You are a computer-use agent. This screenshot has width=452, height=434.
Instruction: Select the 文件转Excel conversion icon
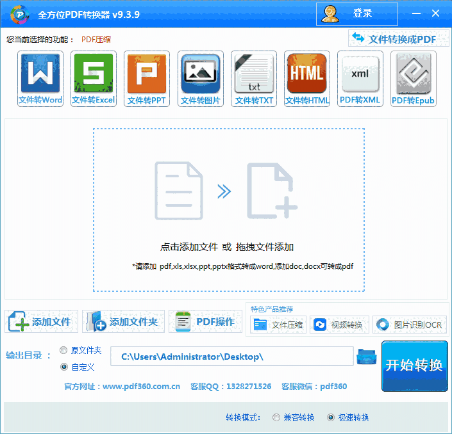click(94, 79)
